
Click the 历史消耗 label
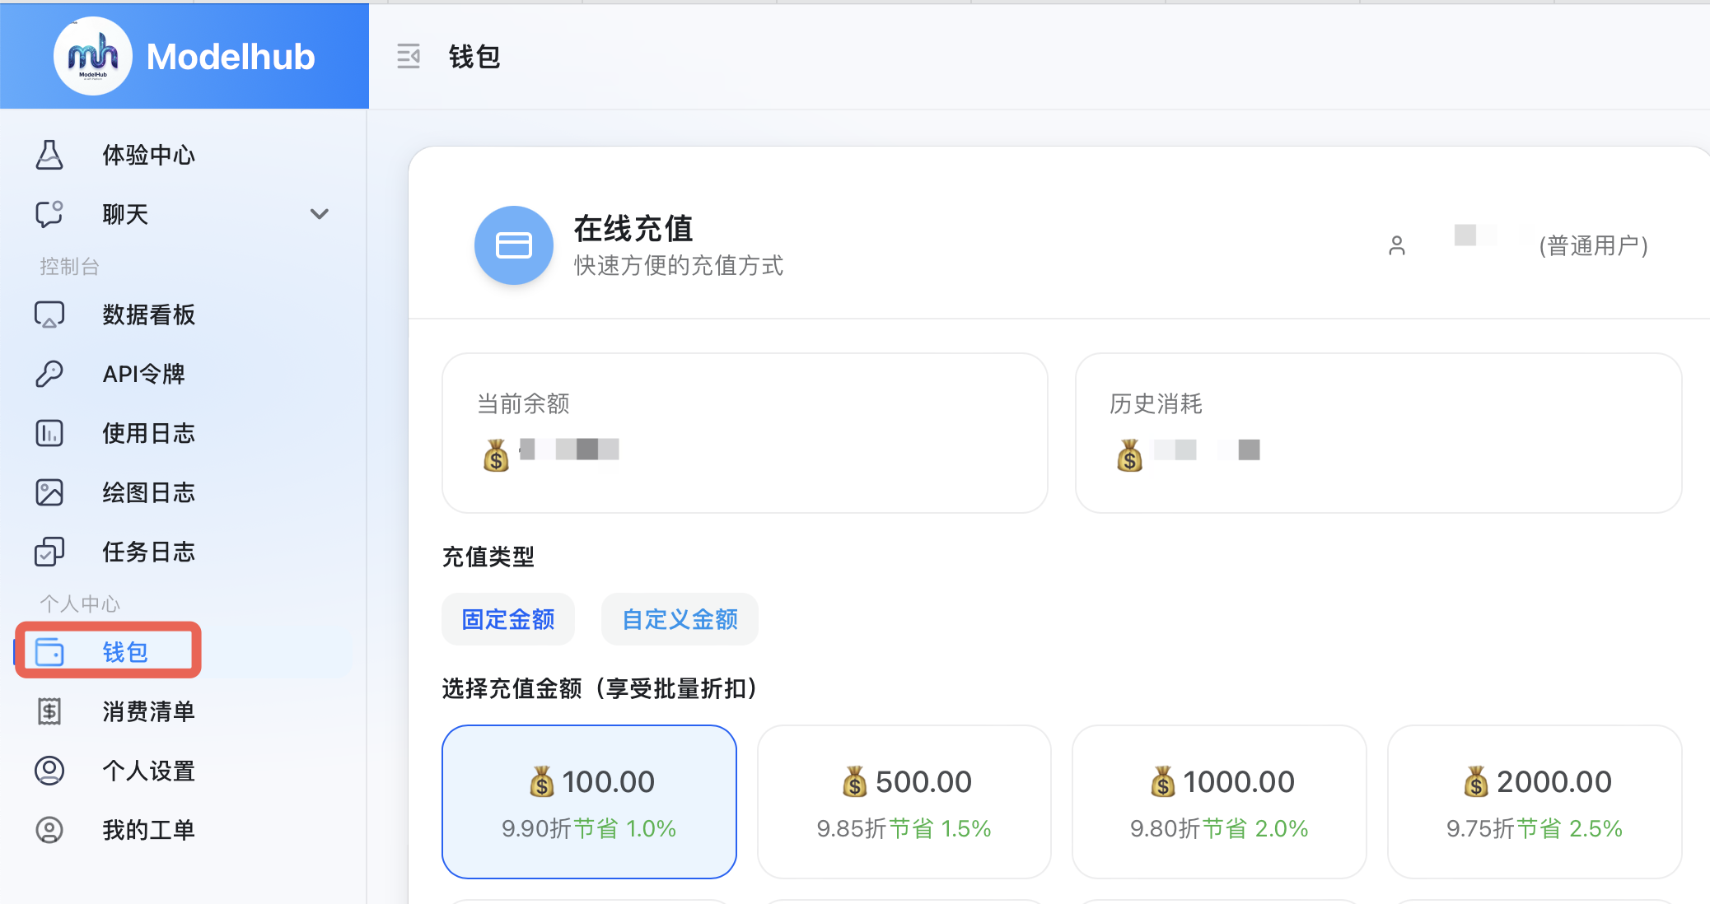pos(1156,403)
